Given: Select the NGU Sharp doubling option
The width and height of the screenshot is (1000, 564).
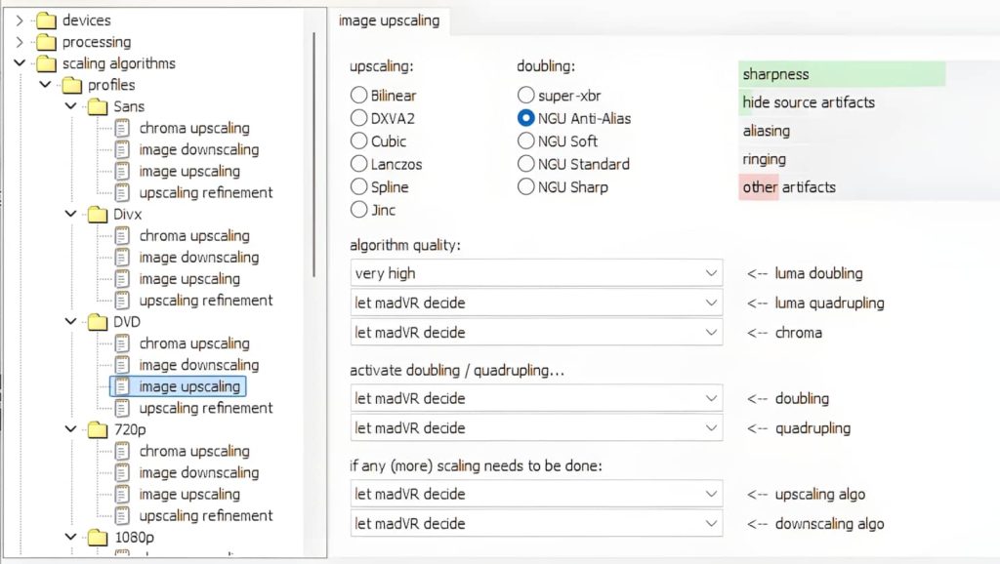Looking at the screenshot, I should 526,186.
